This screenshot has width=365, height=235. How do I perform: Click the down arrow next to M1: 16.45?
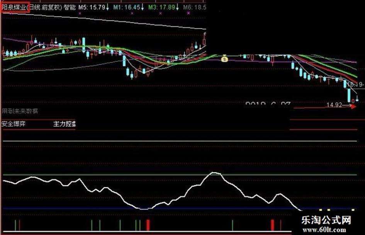142,8
